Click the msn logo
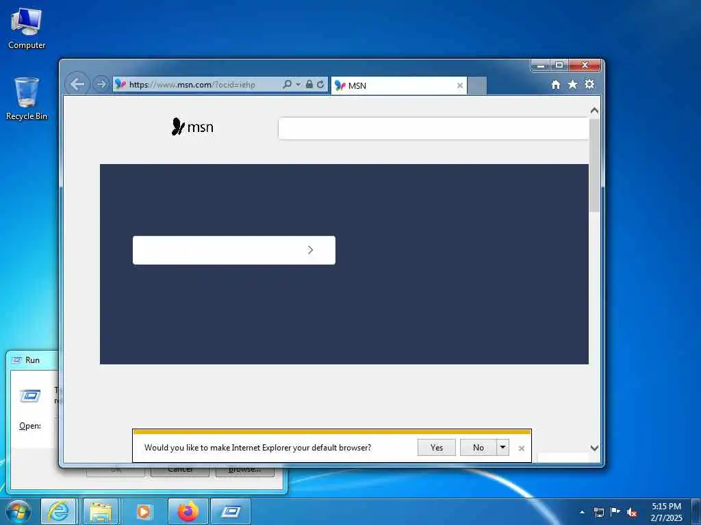The image size is (701, 525). click(192, 126)
